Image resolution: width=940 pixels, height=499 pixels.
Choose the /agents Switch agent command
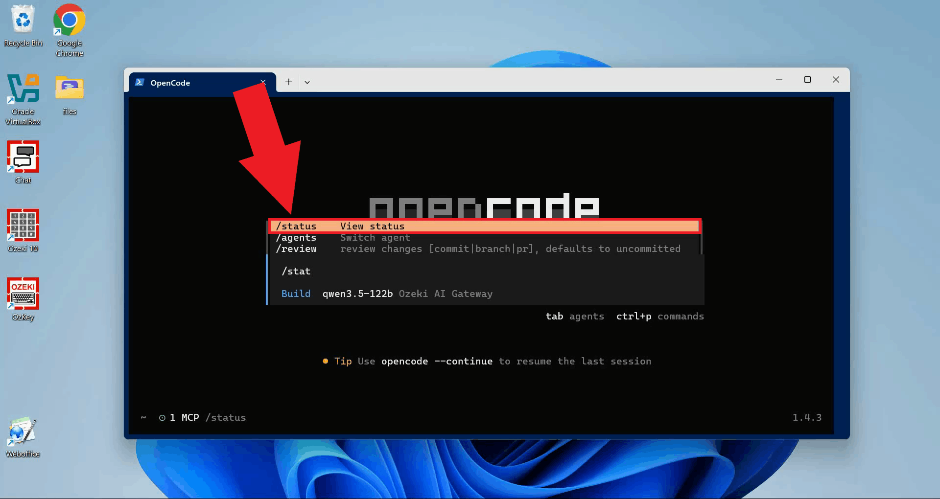pyautogui.click(x=485, y=237)
